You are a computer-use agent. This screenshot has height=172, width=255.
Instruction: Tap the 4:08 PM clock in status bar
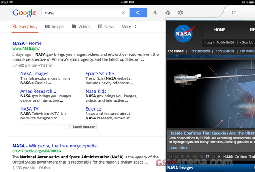pyautogui.click(x=127, y=2)
